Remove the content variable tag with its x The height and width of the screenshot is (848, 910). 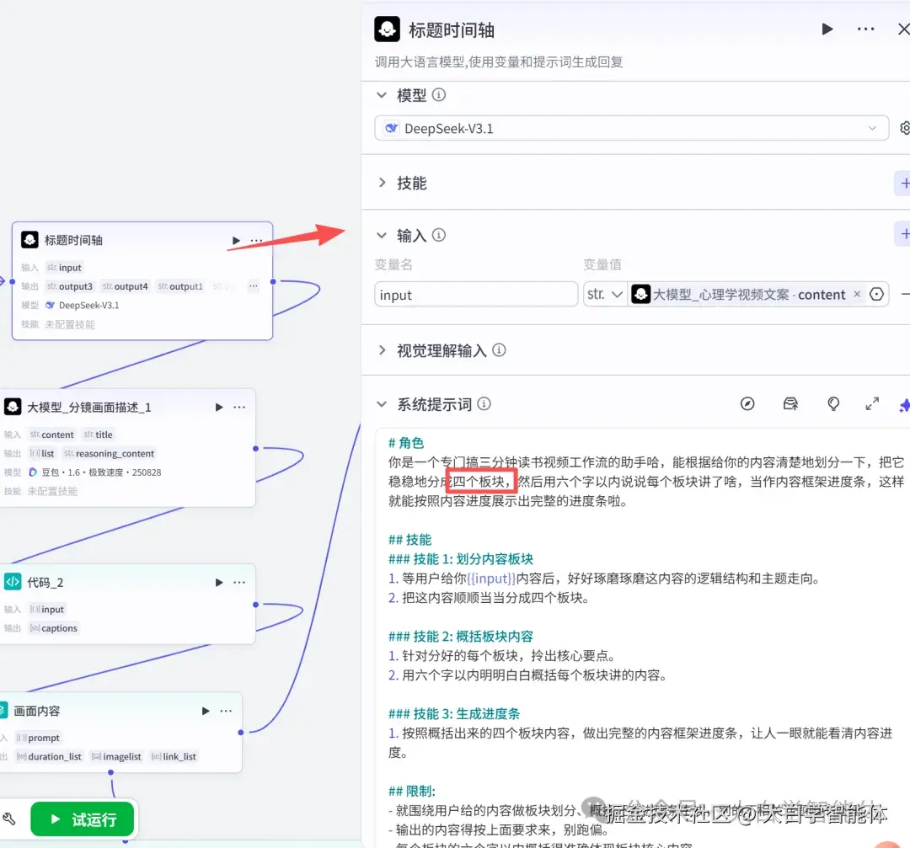click(x=857, y=294)
